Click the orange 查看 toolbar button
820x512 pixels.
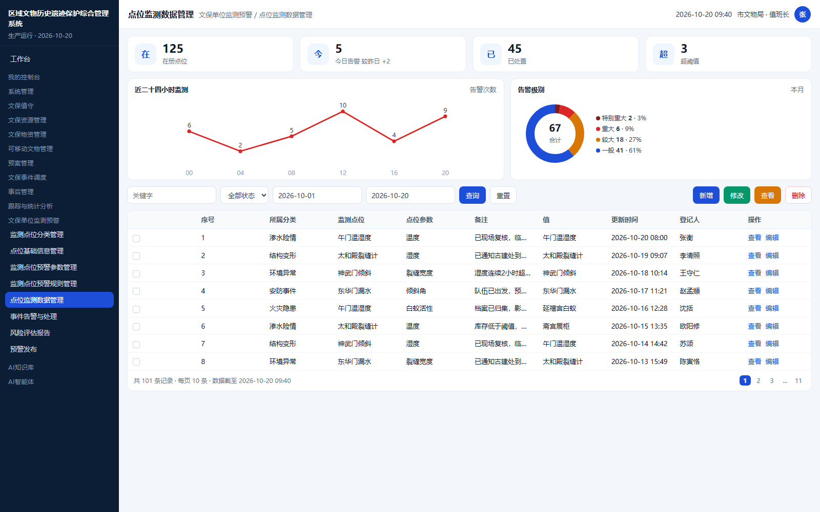768,196
